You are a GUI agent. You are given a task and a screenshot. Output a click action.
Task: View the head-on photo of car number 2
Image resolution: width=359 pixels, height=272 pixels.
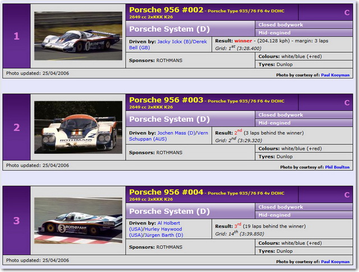coord(79,127)
